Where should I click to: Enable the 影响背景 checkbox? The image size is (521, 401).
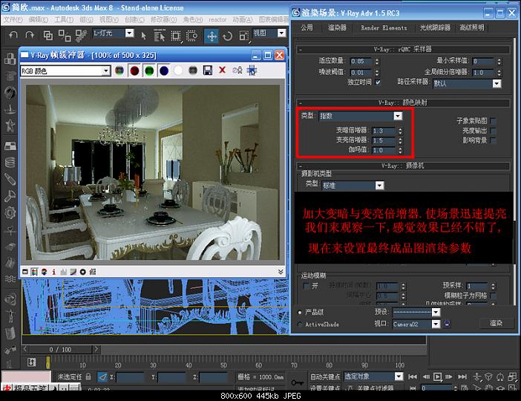point(494,140)
